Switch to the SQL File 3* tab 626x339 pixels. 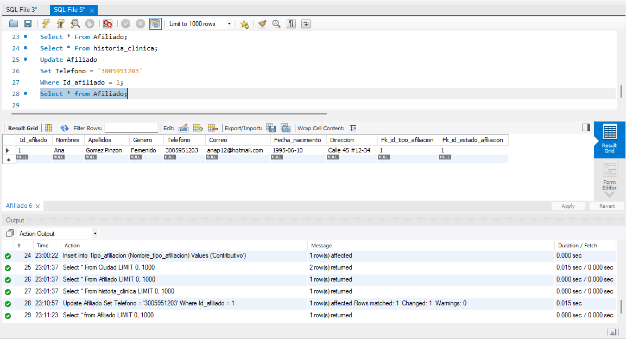point(22,10)
